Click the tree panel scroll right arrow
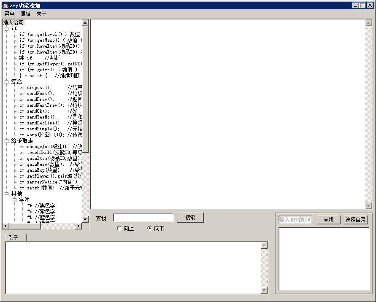Screen dimensions: 376x302 pos(78,226)
